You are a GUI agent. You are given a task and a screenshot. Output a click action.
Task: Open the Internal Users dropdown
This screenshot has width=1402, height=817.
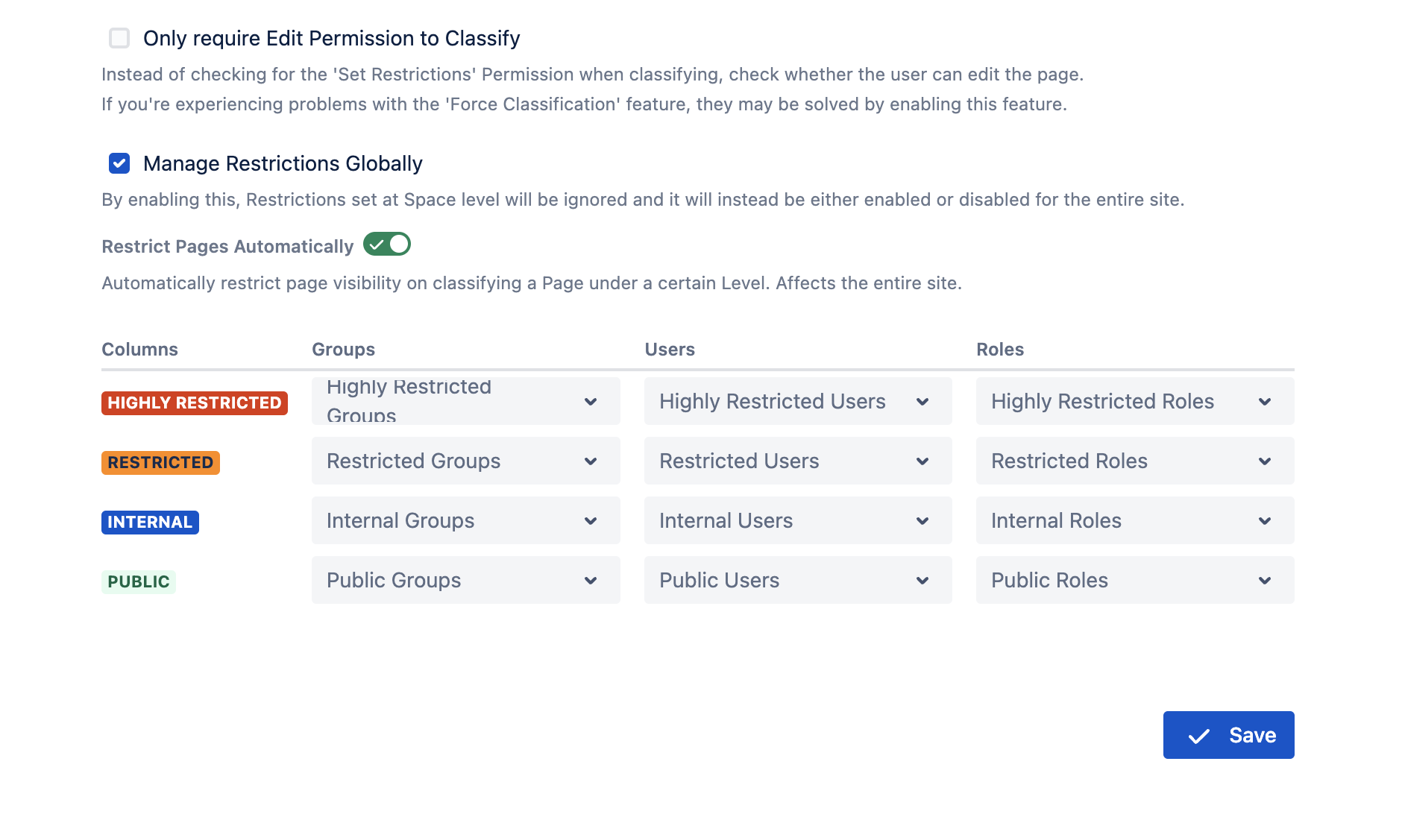click(x=798, y=520)
